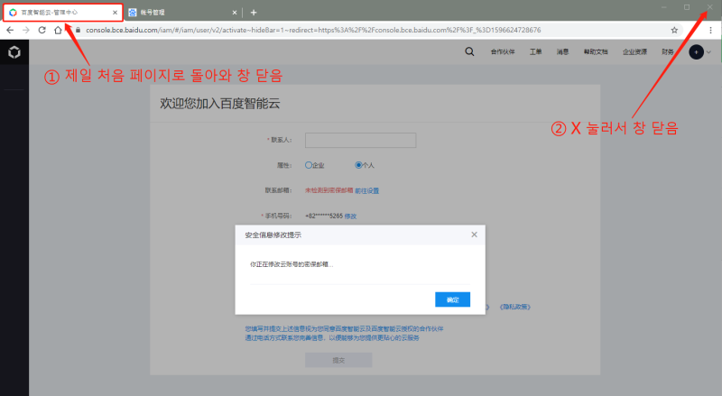Open 企业资源 in the top navigation
This screenshot has width=722, height=396.
pyautogui.click(x=634, y=51)
